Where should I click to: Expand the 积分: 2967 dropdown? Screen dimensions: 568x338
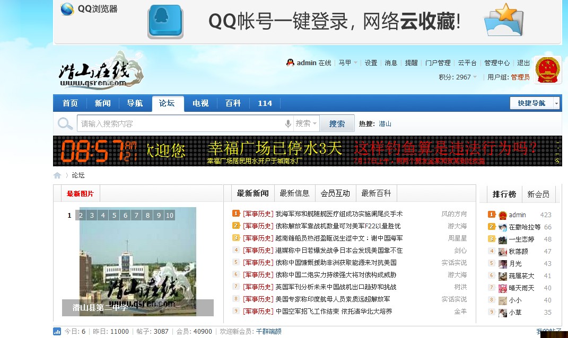click(458, 77)
